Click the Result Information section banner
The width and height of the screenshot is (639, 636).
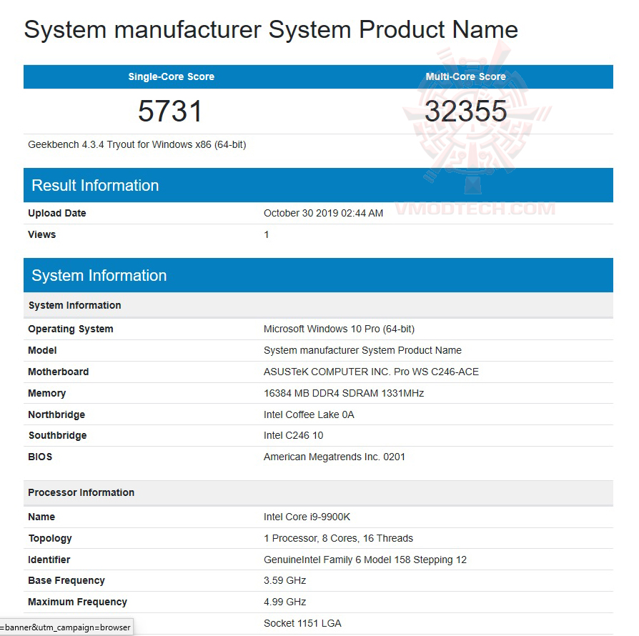94,185
